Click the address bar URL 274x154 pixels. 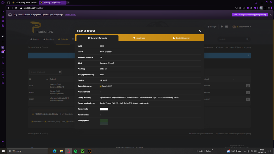click(x=33, y=8)
